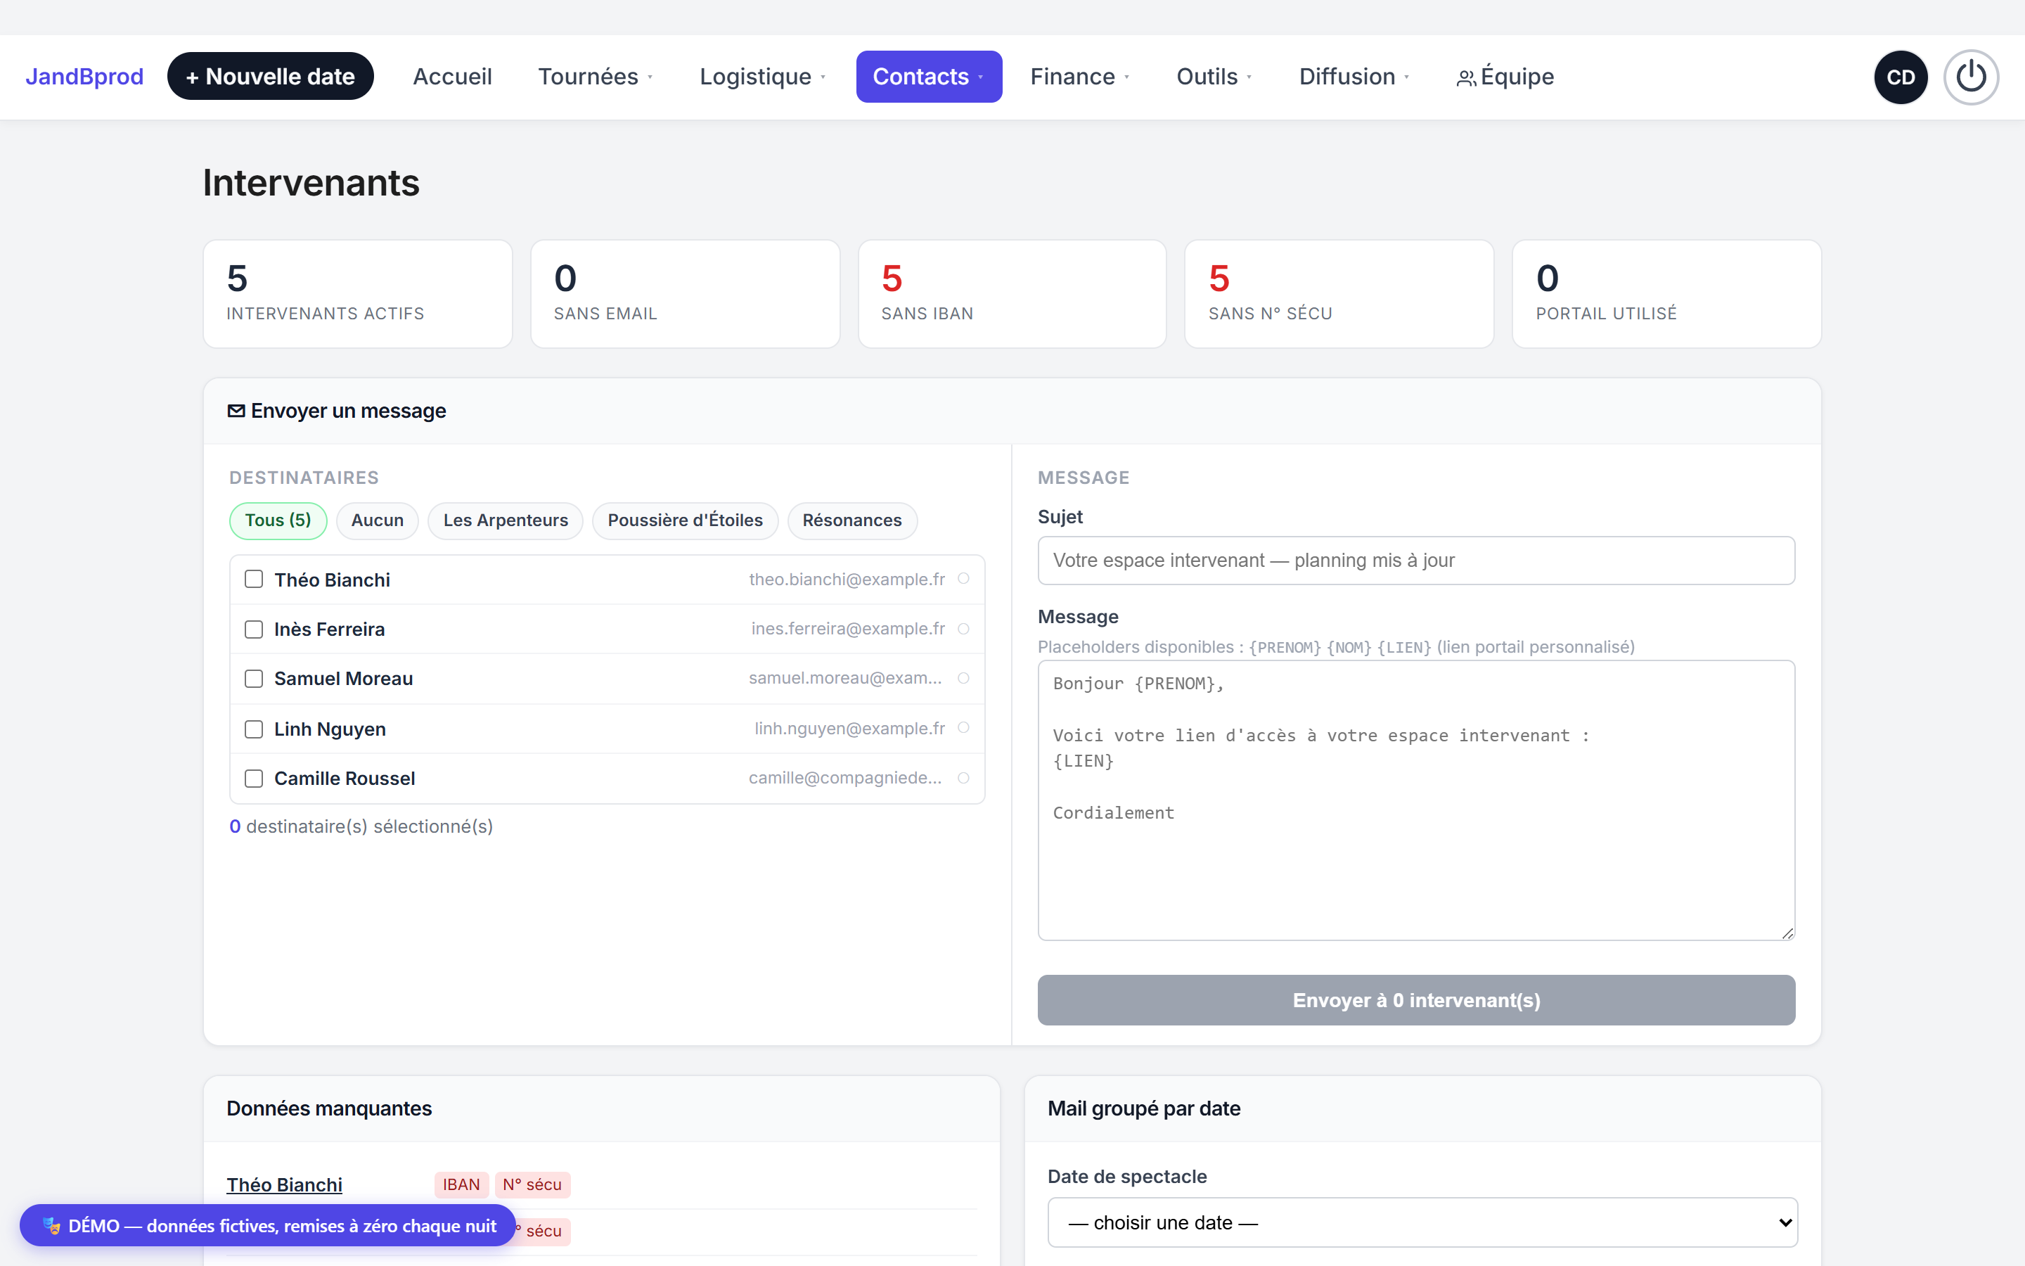Click the Portail utilisé stat card

click(x=1666, y=294)
